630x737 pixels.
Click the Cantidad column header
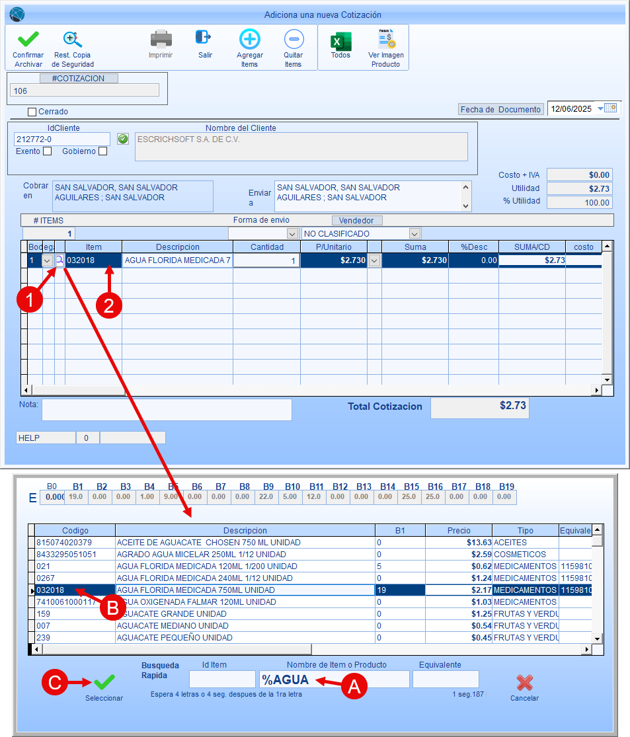[x=267, y=247]
